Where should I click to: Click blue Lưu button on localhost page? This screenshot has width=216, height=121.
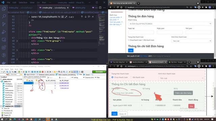point(131,50)
